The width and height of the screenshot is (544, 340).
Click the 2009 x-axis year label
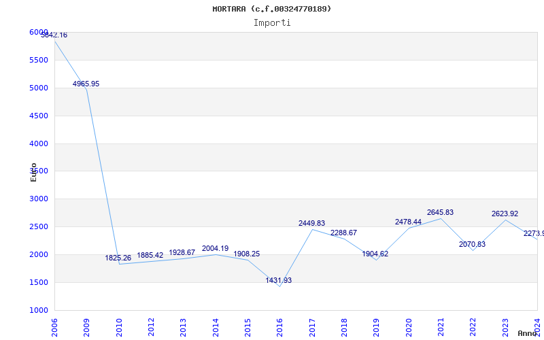click(87, 327)
